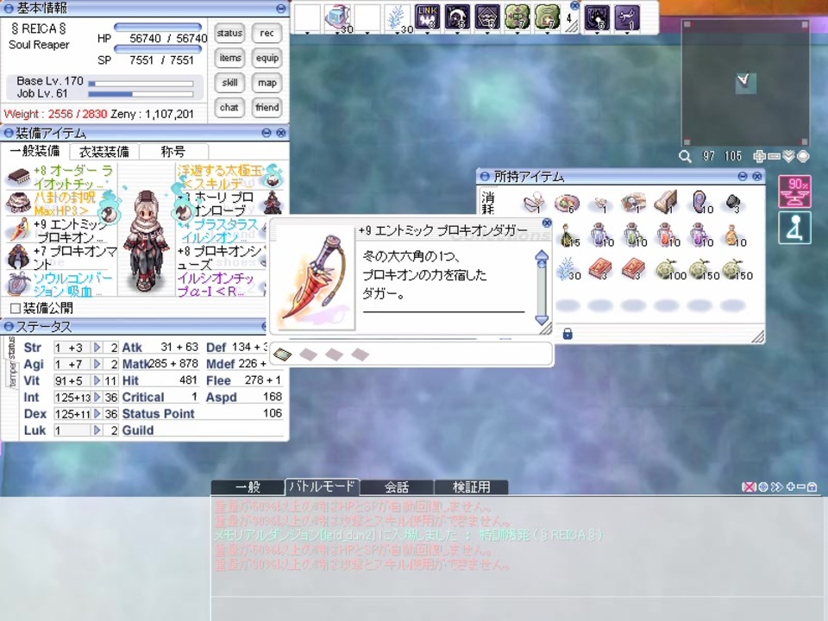Click the Holy Procyon robe armor icon
The width and height of the screenshot is (828, 621).
pyautogui.click(x=273, y=204)
